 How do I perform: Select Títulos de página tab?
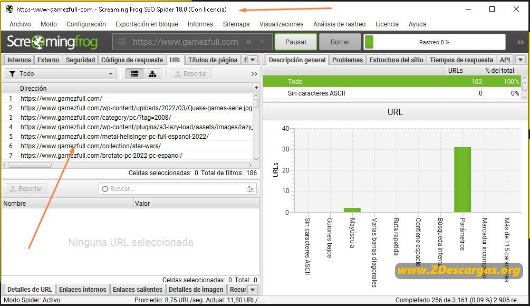tap(213, 60)
